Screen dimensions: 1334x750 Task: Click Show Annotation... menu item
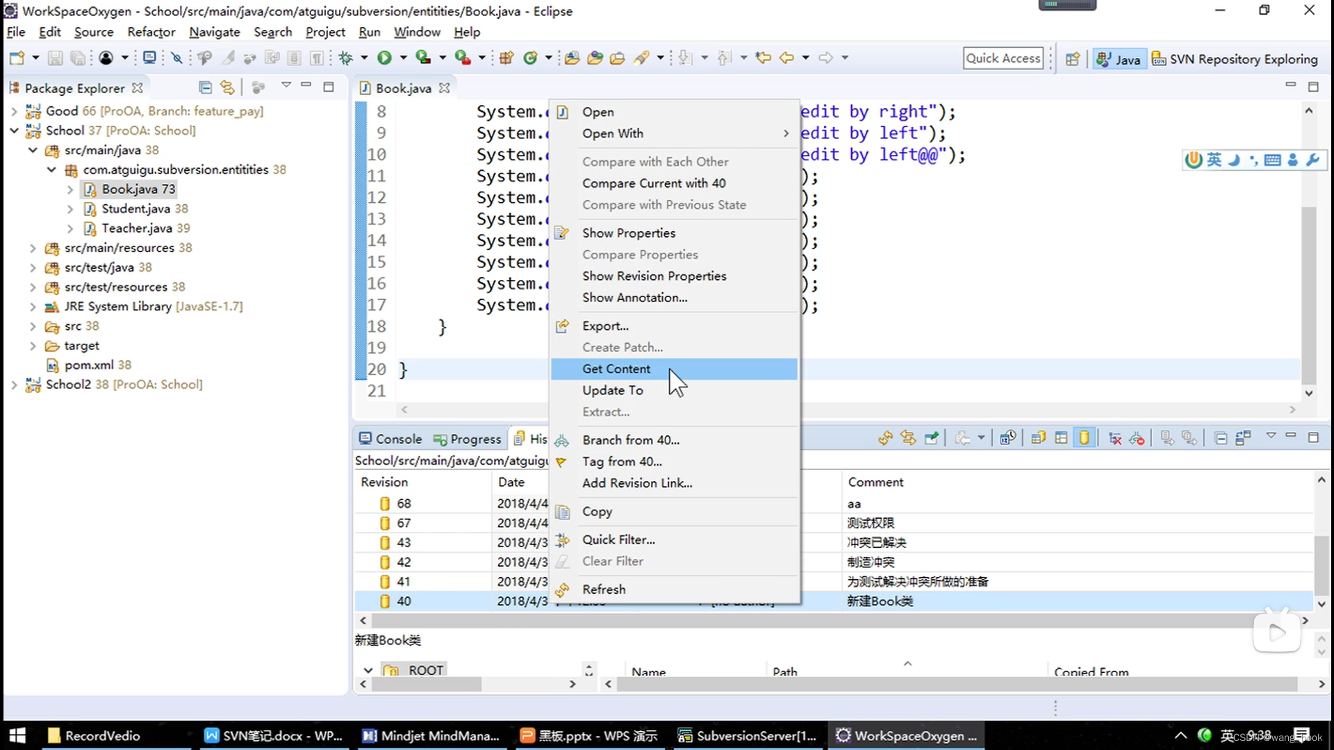(674, 297)
